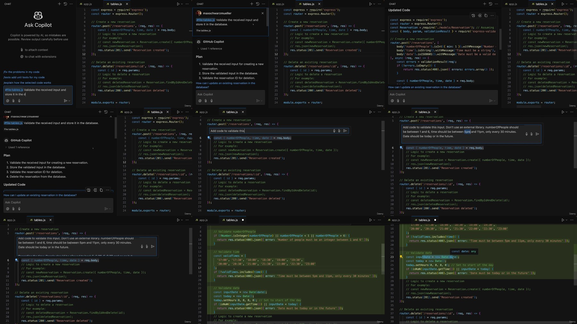The height and width of the screenshot is (324, 577).
Task: Insert at cursor under four-step Plan's Updated Code
Action: click(95, 190)
